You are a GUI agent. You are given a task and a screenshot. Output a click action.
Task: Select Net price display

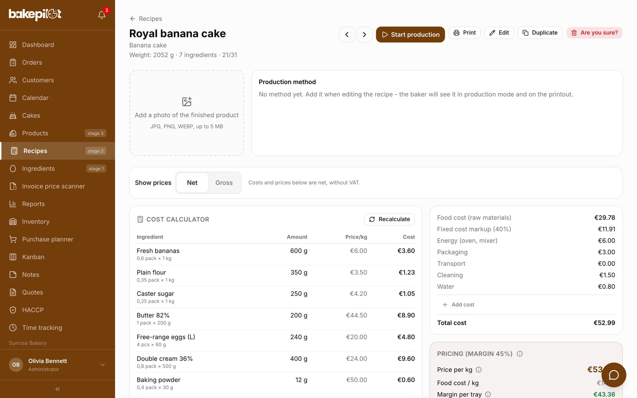coord(192,183)
